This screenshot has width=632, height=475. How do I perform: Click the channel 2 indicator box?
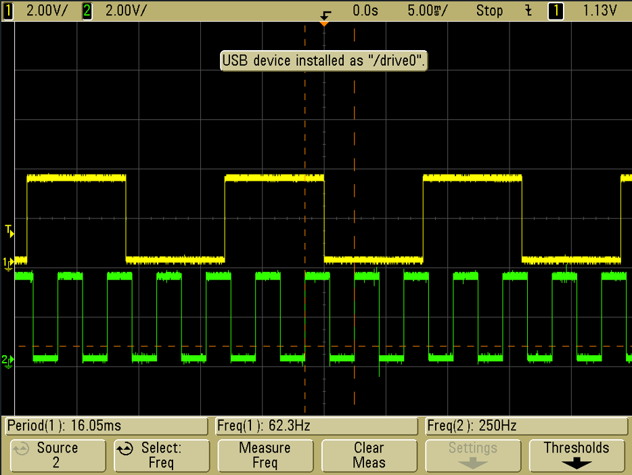coord(87,11)
